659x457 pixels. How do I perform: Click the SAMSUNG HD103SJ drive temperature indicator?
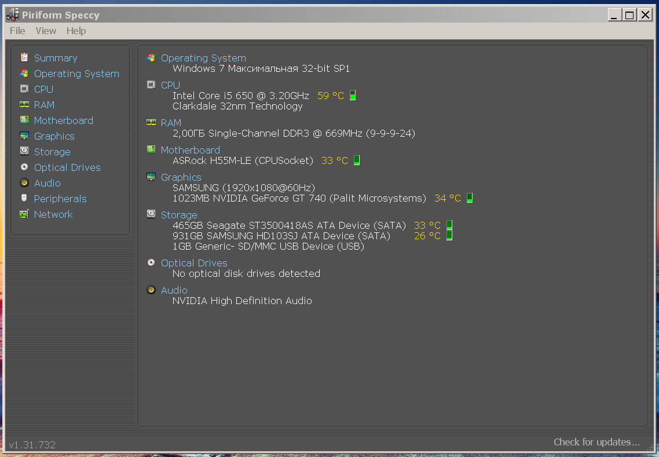[x=449, y=235]
